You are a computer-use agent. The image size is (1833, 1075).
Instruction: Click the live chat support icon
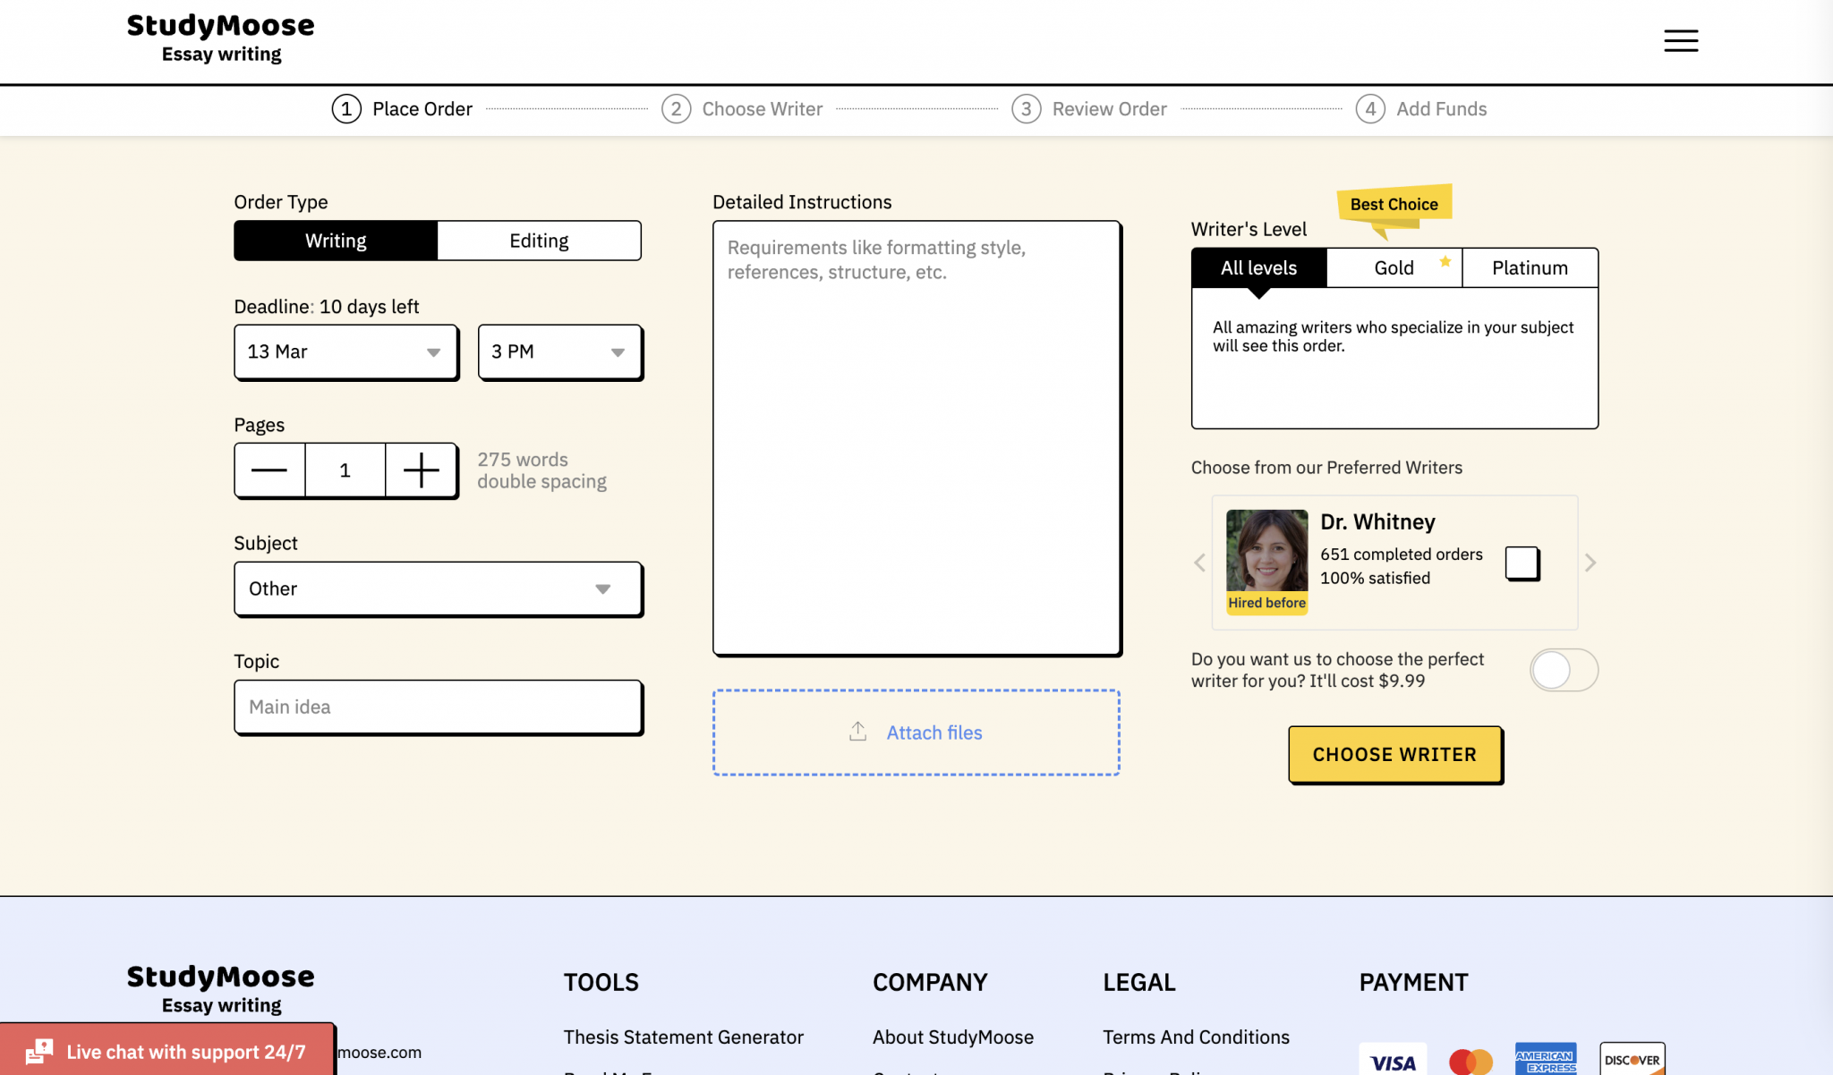coord(39,1052)
